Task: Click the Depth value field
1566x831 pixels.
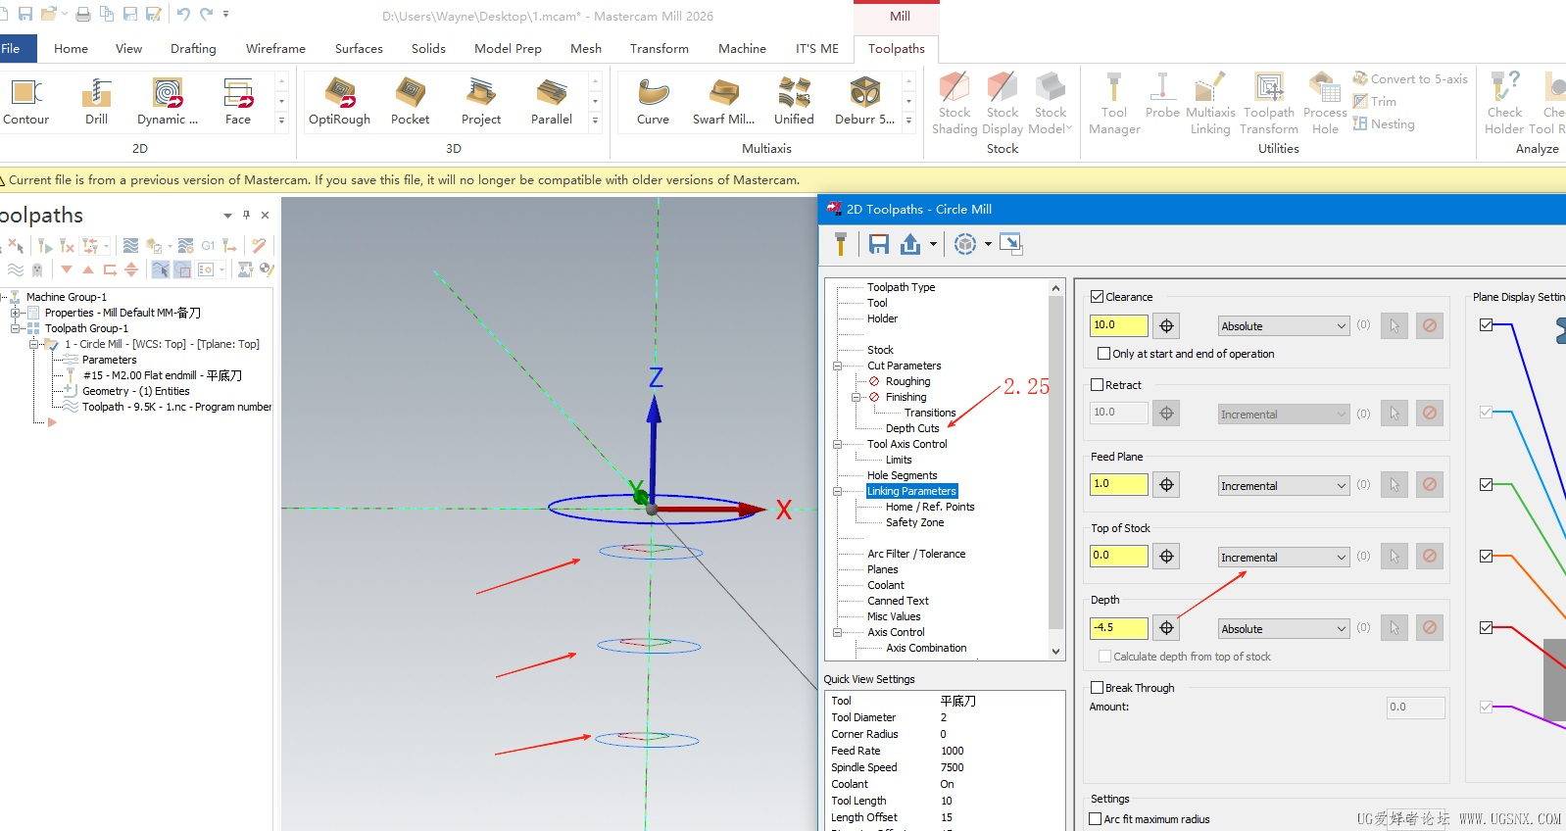Action: (x=1118, y=628)
